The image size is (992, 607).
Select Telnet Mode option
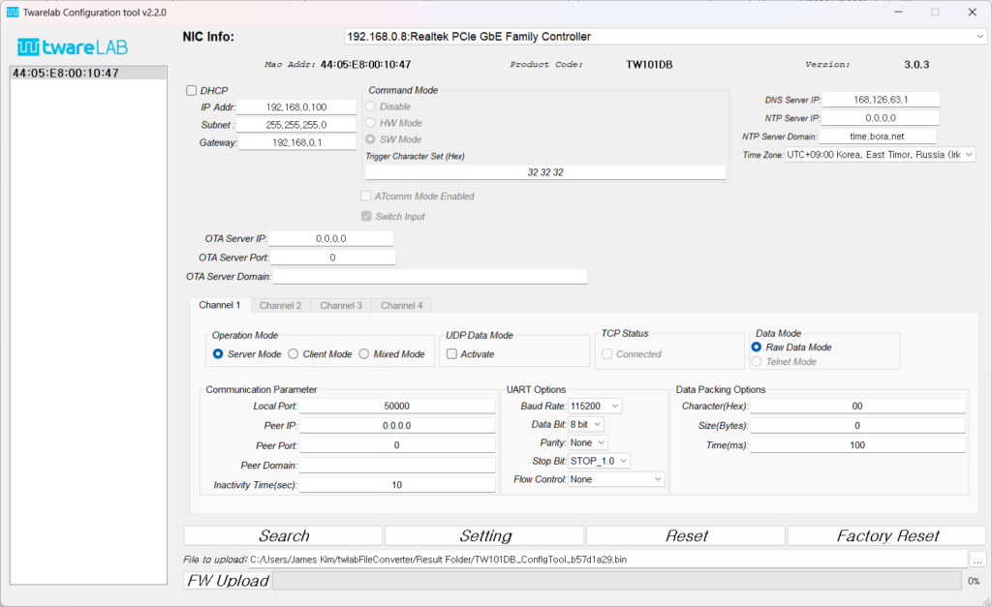756,362
